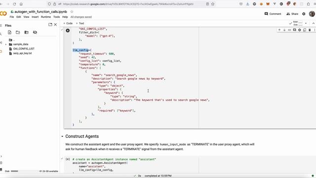The width and height of the screenshot is (316, 178).
Task: Open RAM/Disk runtime dropdown arrow
Action: pyautogui.click(x=306, y=23)
